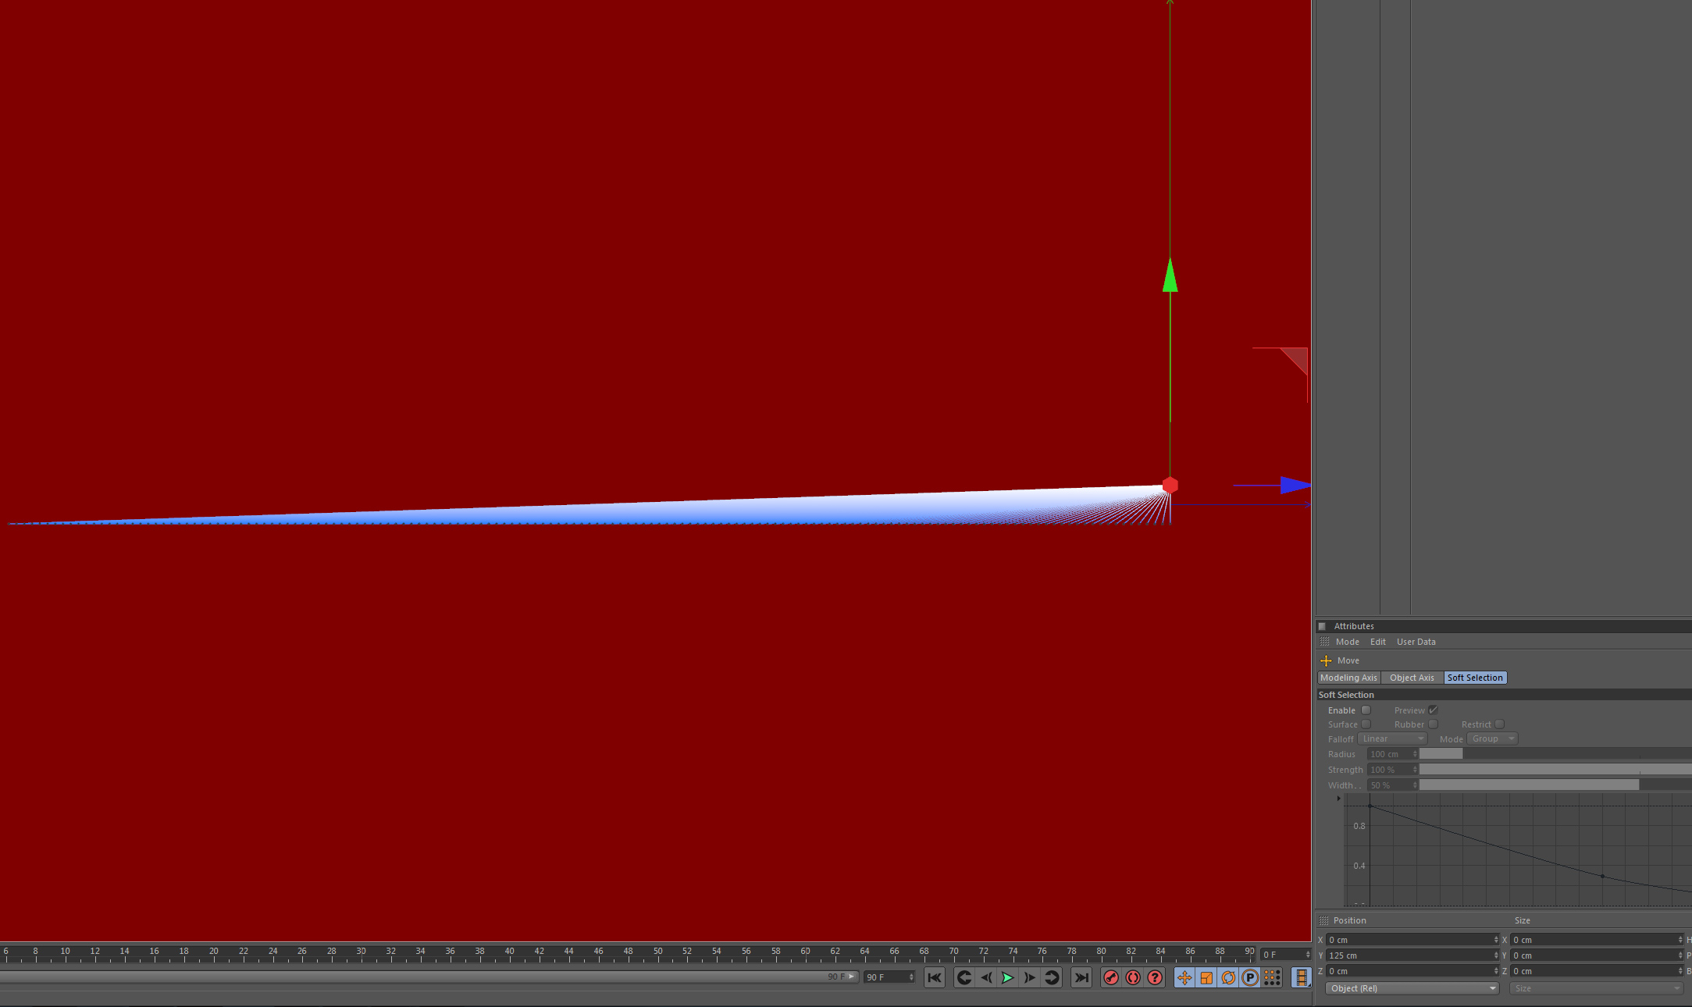
Task: Toggle Position keyframe recording move icon
Action: (x=1184, y=977)
